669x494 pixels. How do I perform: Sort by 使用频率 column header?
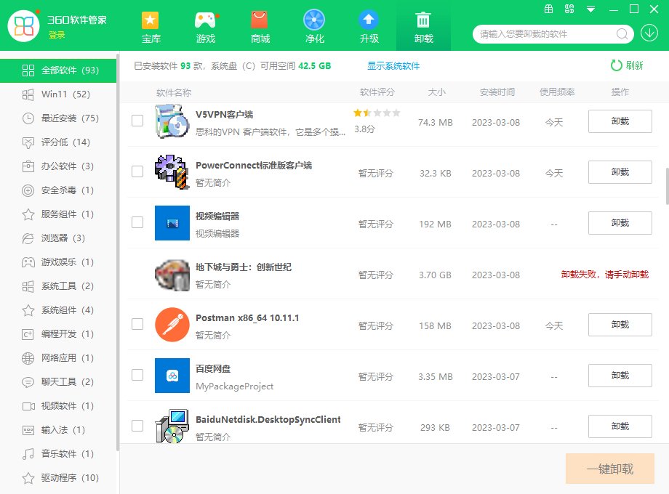pyautogui.click(x=557, y=92)
